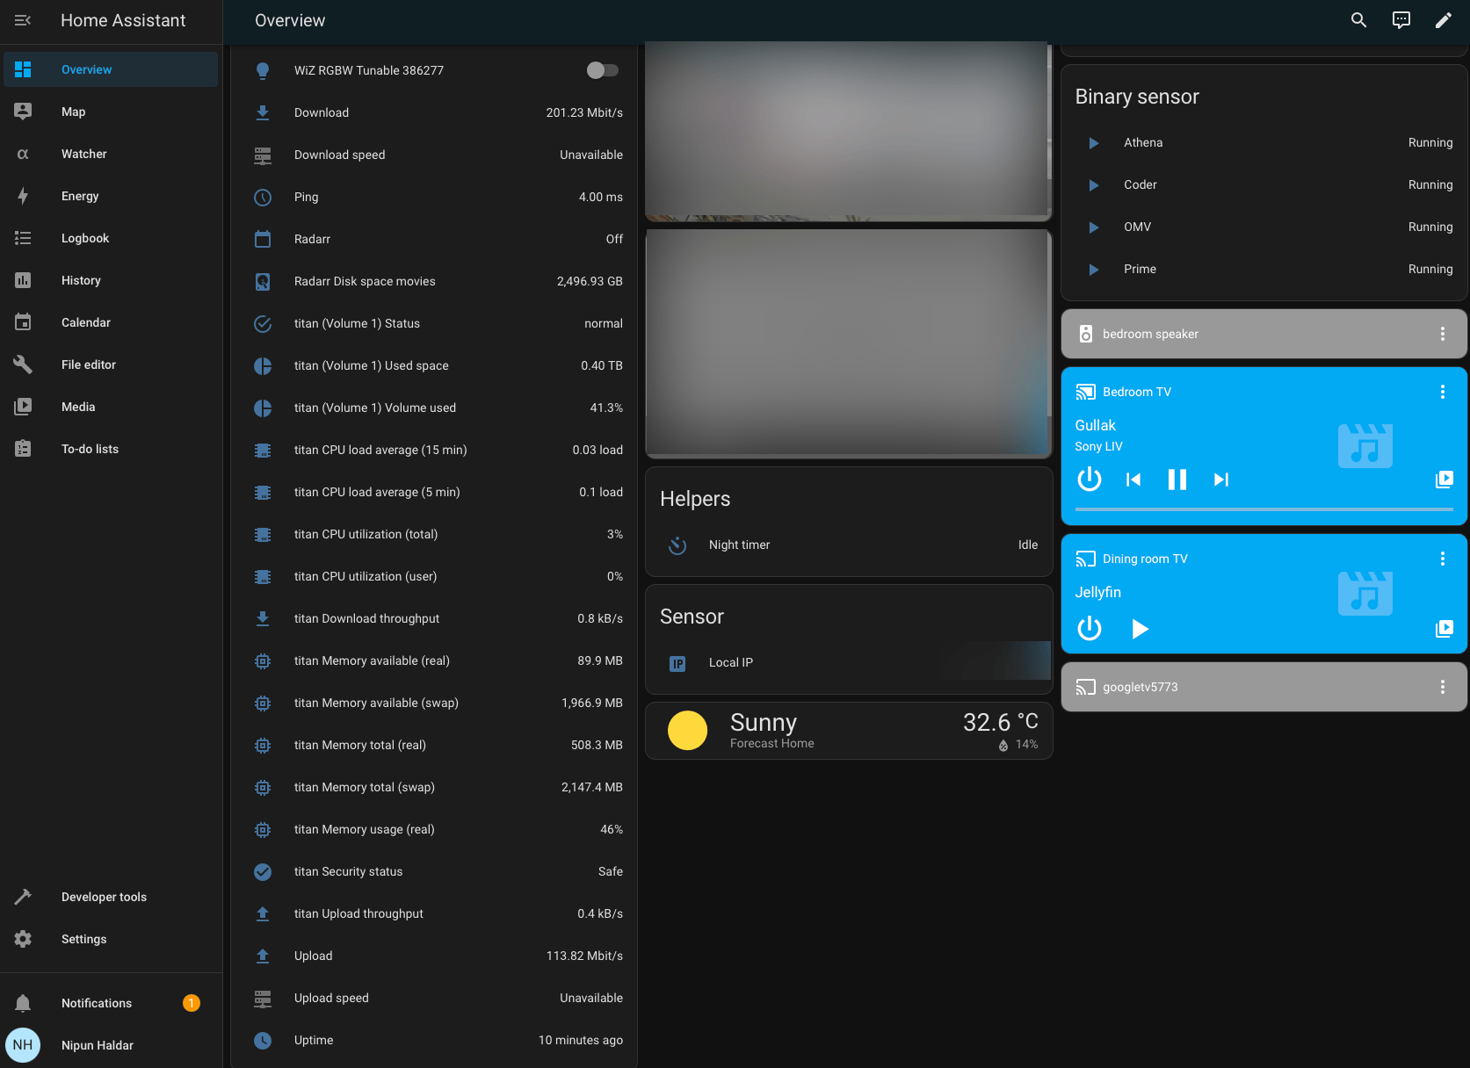Screen dimensions: 1470x1068
Task: Open the Bedroom TV overflow menu
Action: coord(1442,392)
